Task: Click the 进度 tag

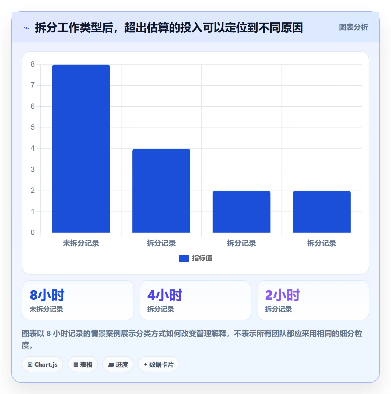Action: [118, 364]
